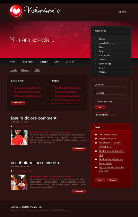138x217 pixels.
Task: Choose the My dog ran away poll option
Action: (x=96, y=168)
